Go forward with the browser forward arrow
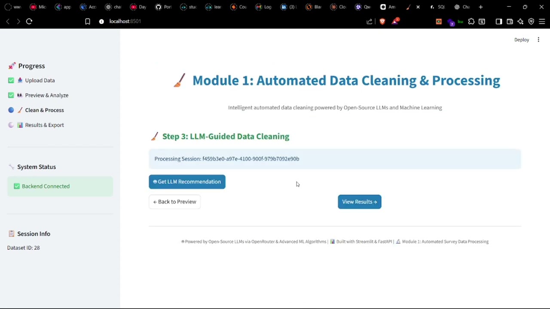 pyautogui.click(x=18, y=21)
